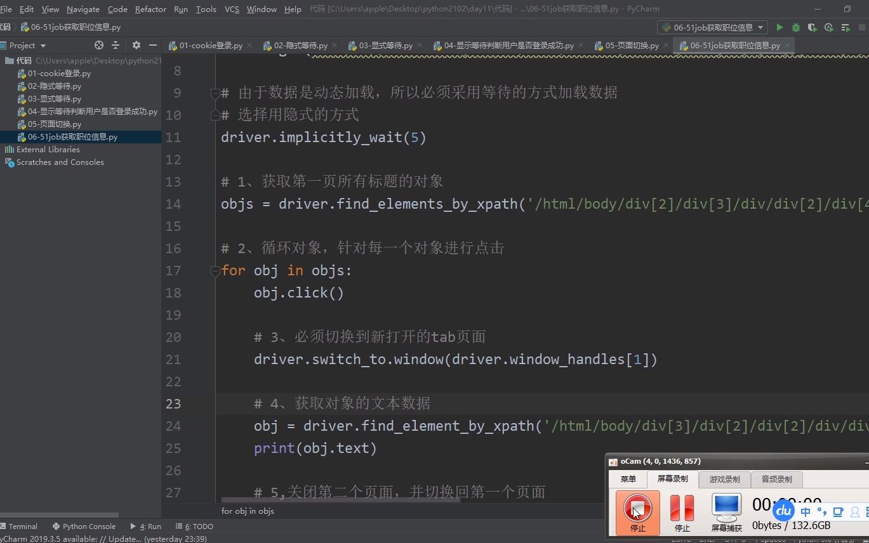The height and width of the screenshot is (543, 869).
Task: Open the 6: TODO tool window
Action: (195, 527)
